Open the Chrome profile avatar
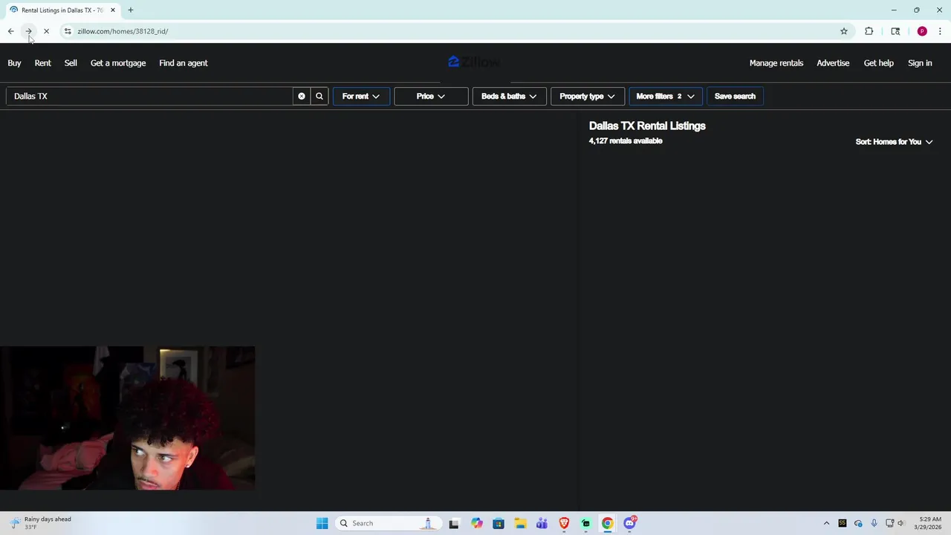The image size is (951, 535). click(922, 31)
